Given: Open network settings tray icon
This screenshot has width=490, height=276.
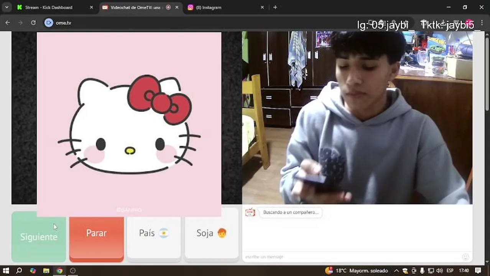Looking at the screenshot, I should pyautogui.click(x=431, y=271).
